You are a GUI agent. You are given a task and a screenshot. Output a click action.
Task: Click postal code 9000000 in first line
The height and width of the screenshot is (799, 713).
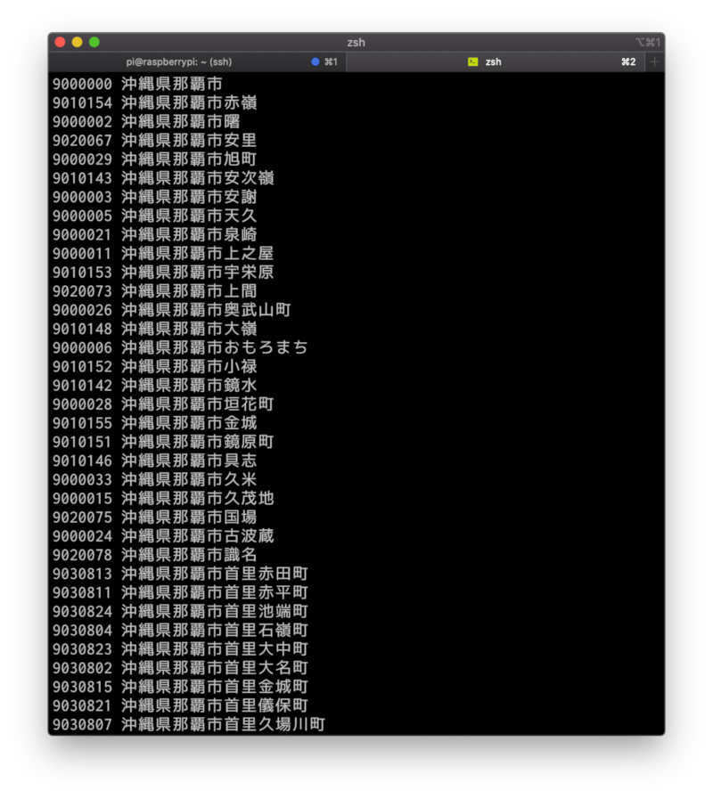82,84
